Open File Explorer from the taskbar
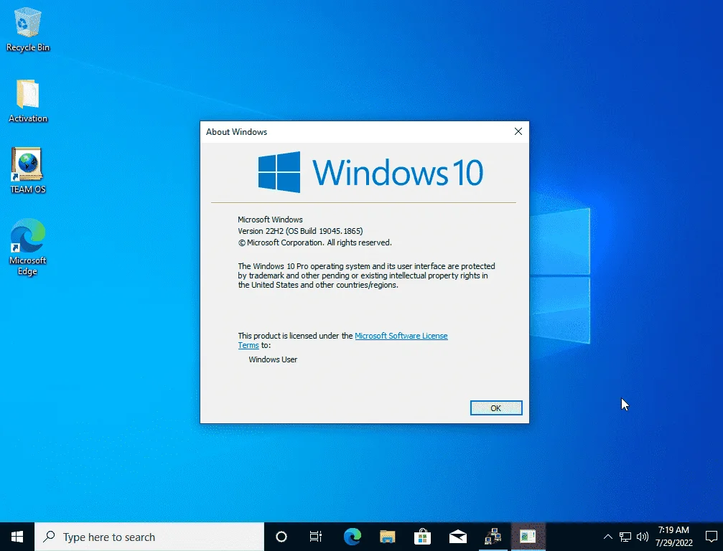The width and height of the screenshot is (723, 551). coord(387,537)
